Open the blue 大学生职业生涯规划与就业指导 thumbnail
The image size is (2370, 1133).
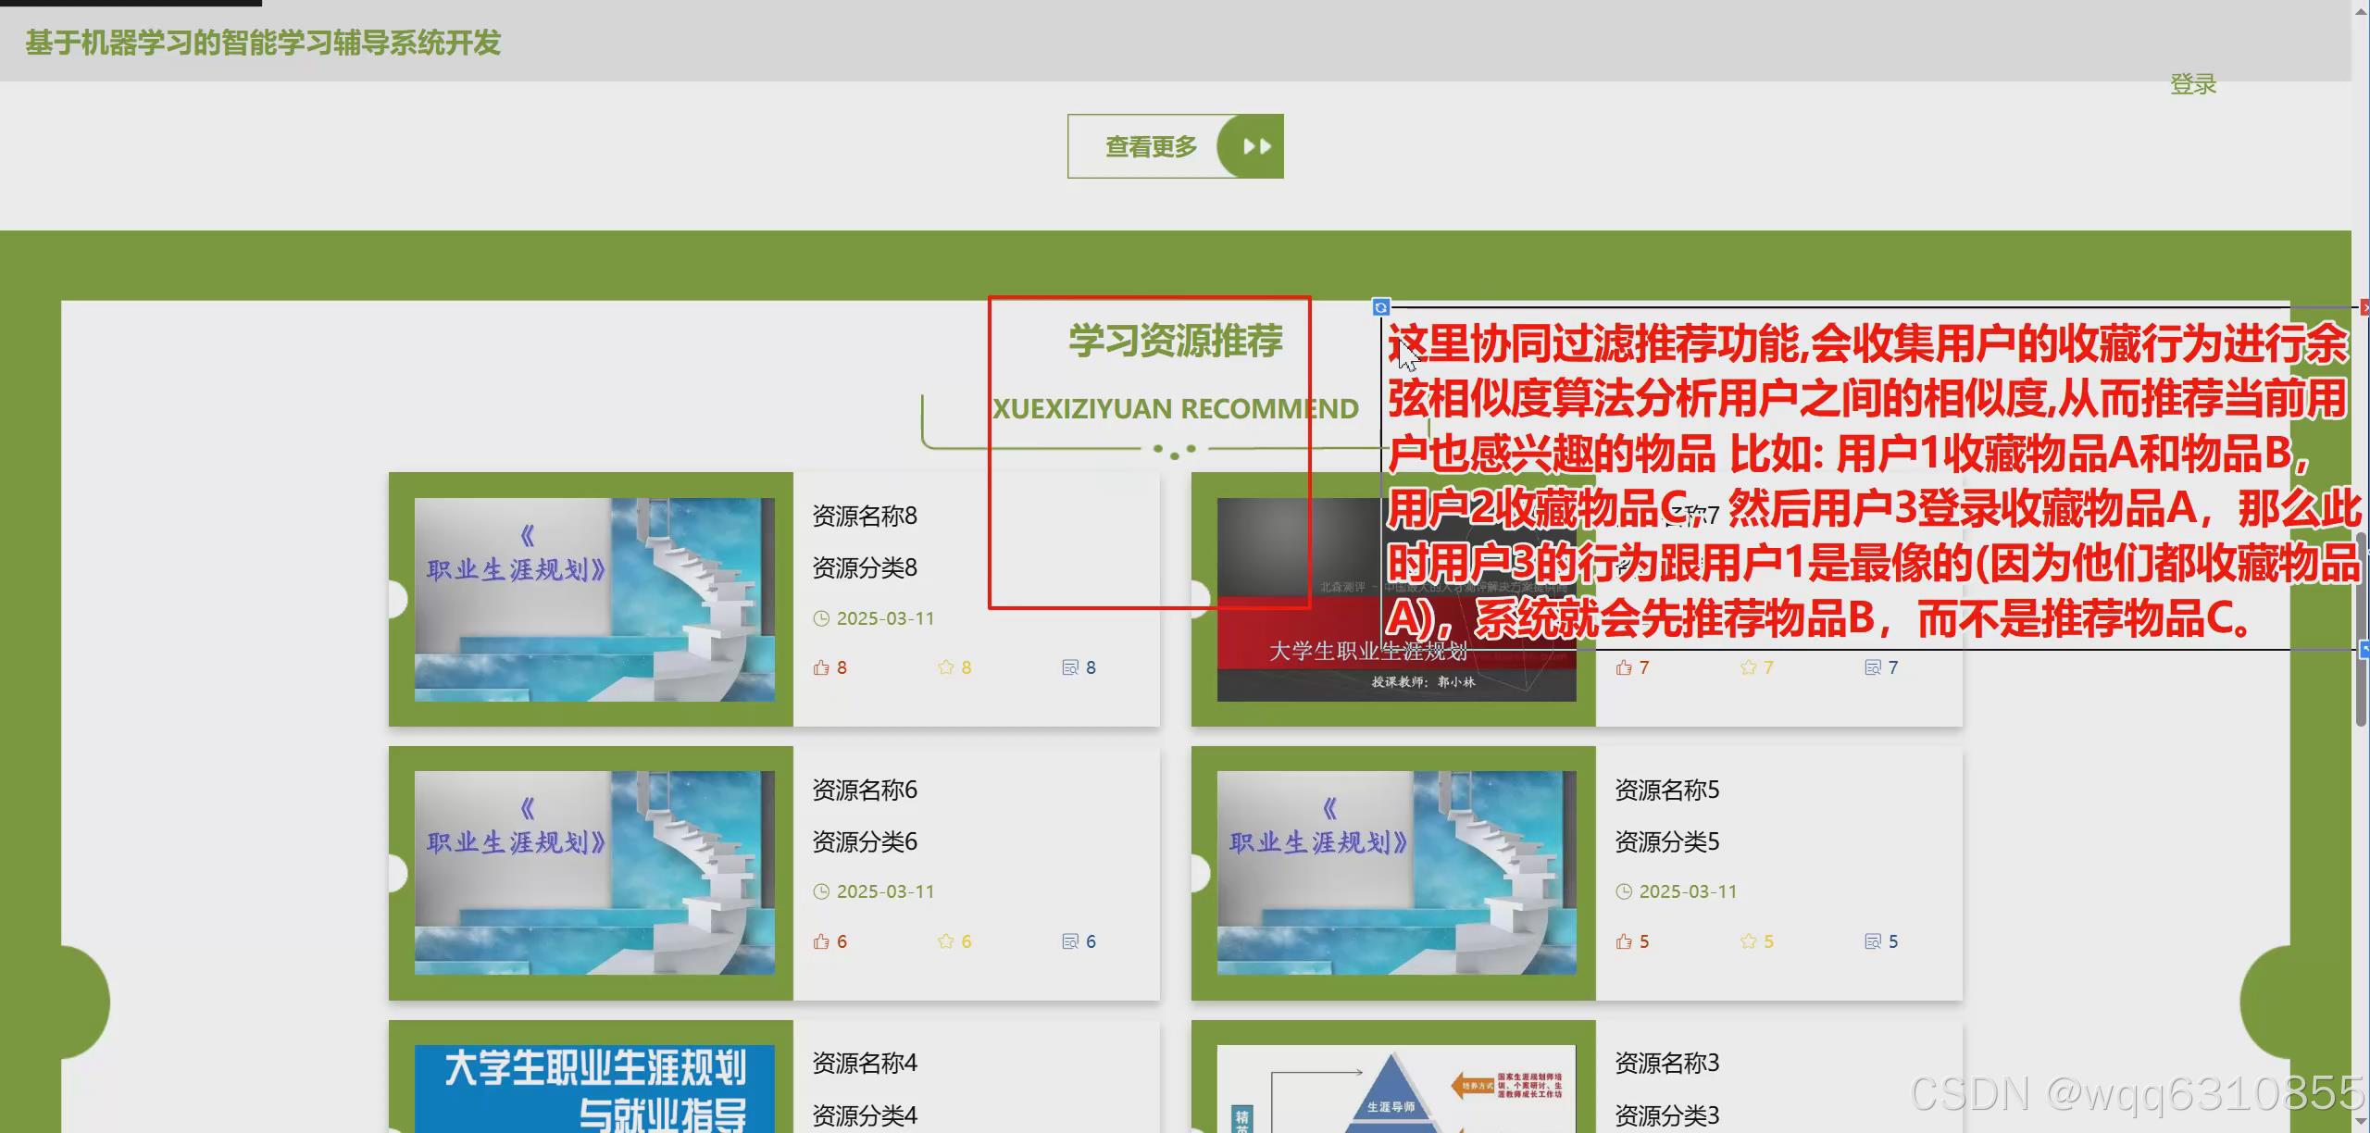coord(594,1089)
